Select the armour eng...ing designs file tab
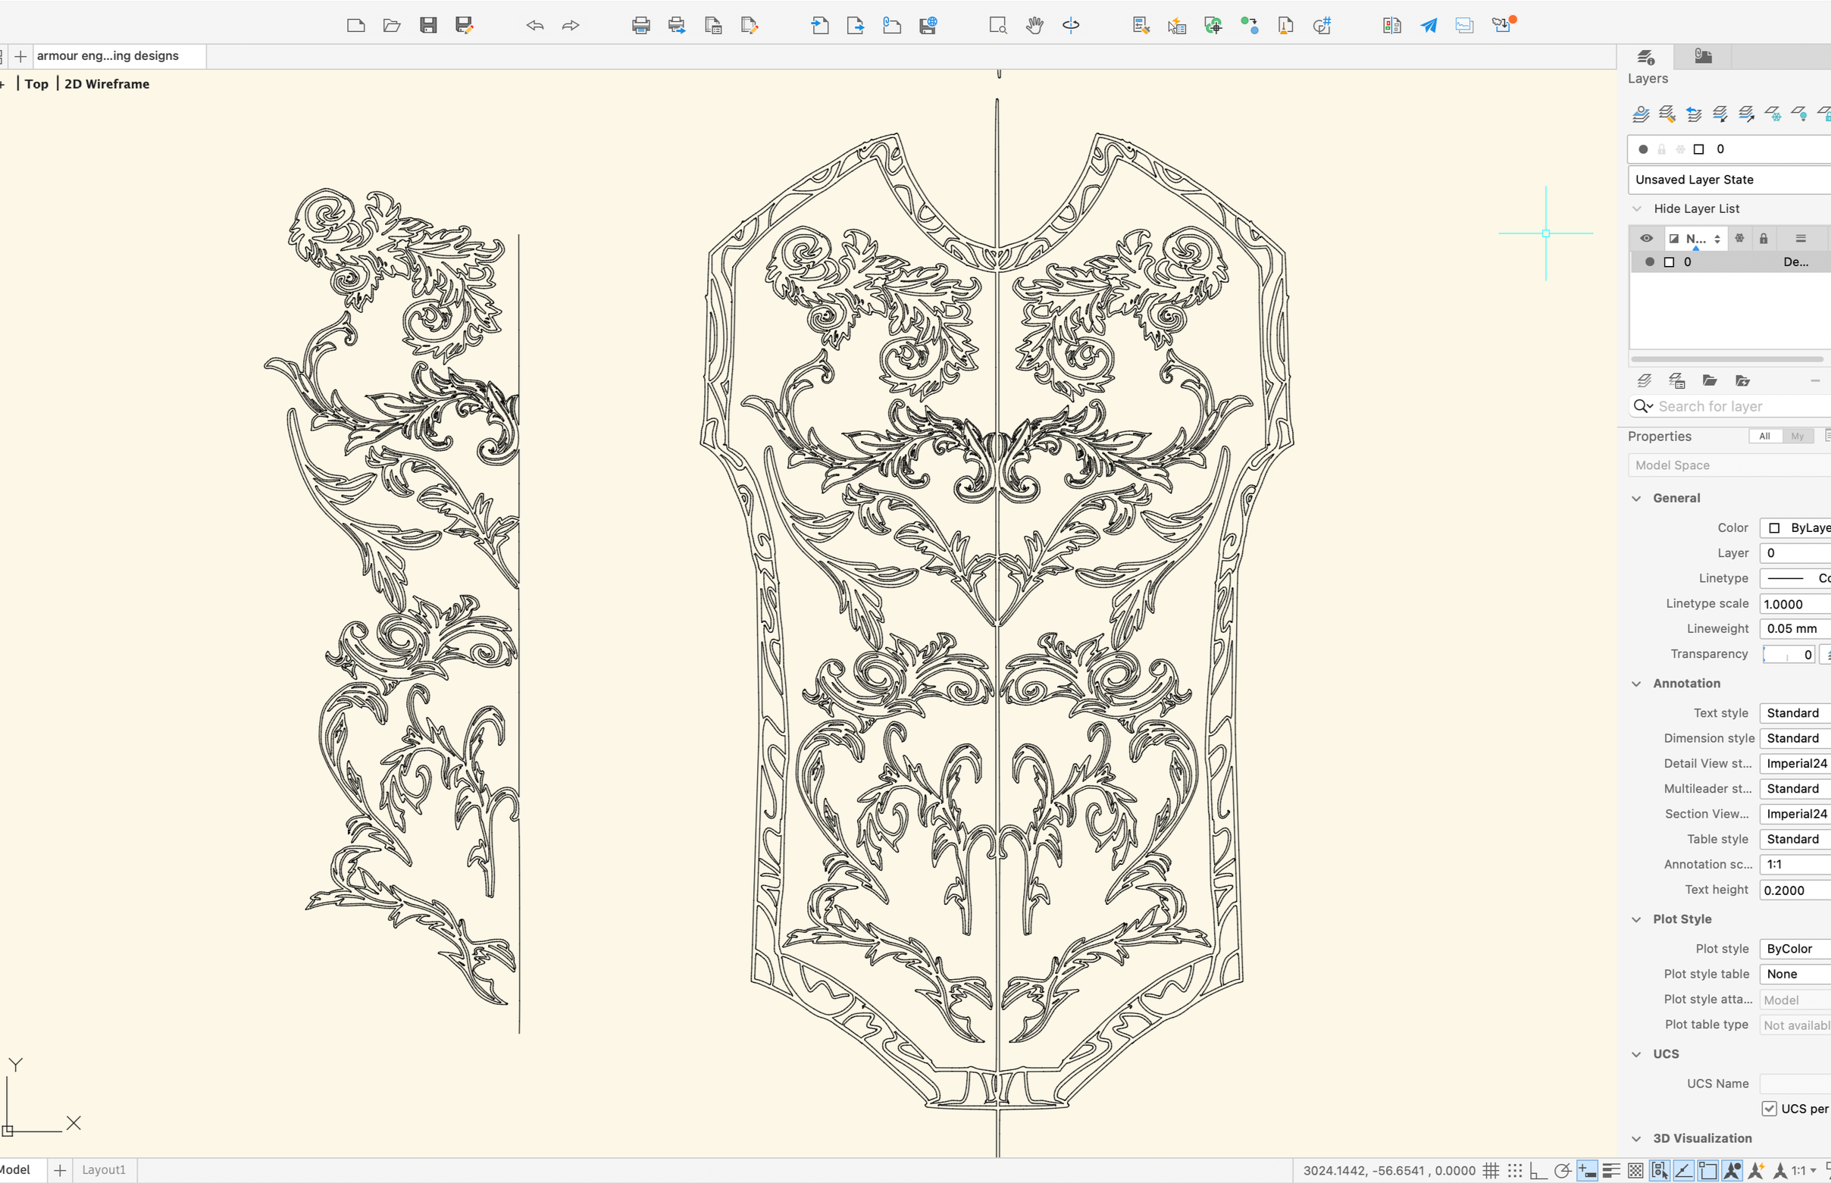The height and width of the screenshot is (1183, 1831). (119, 55)
